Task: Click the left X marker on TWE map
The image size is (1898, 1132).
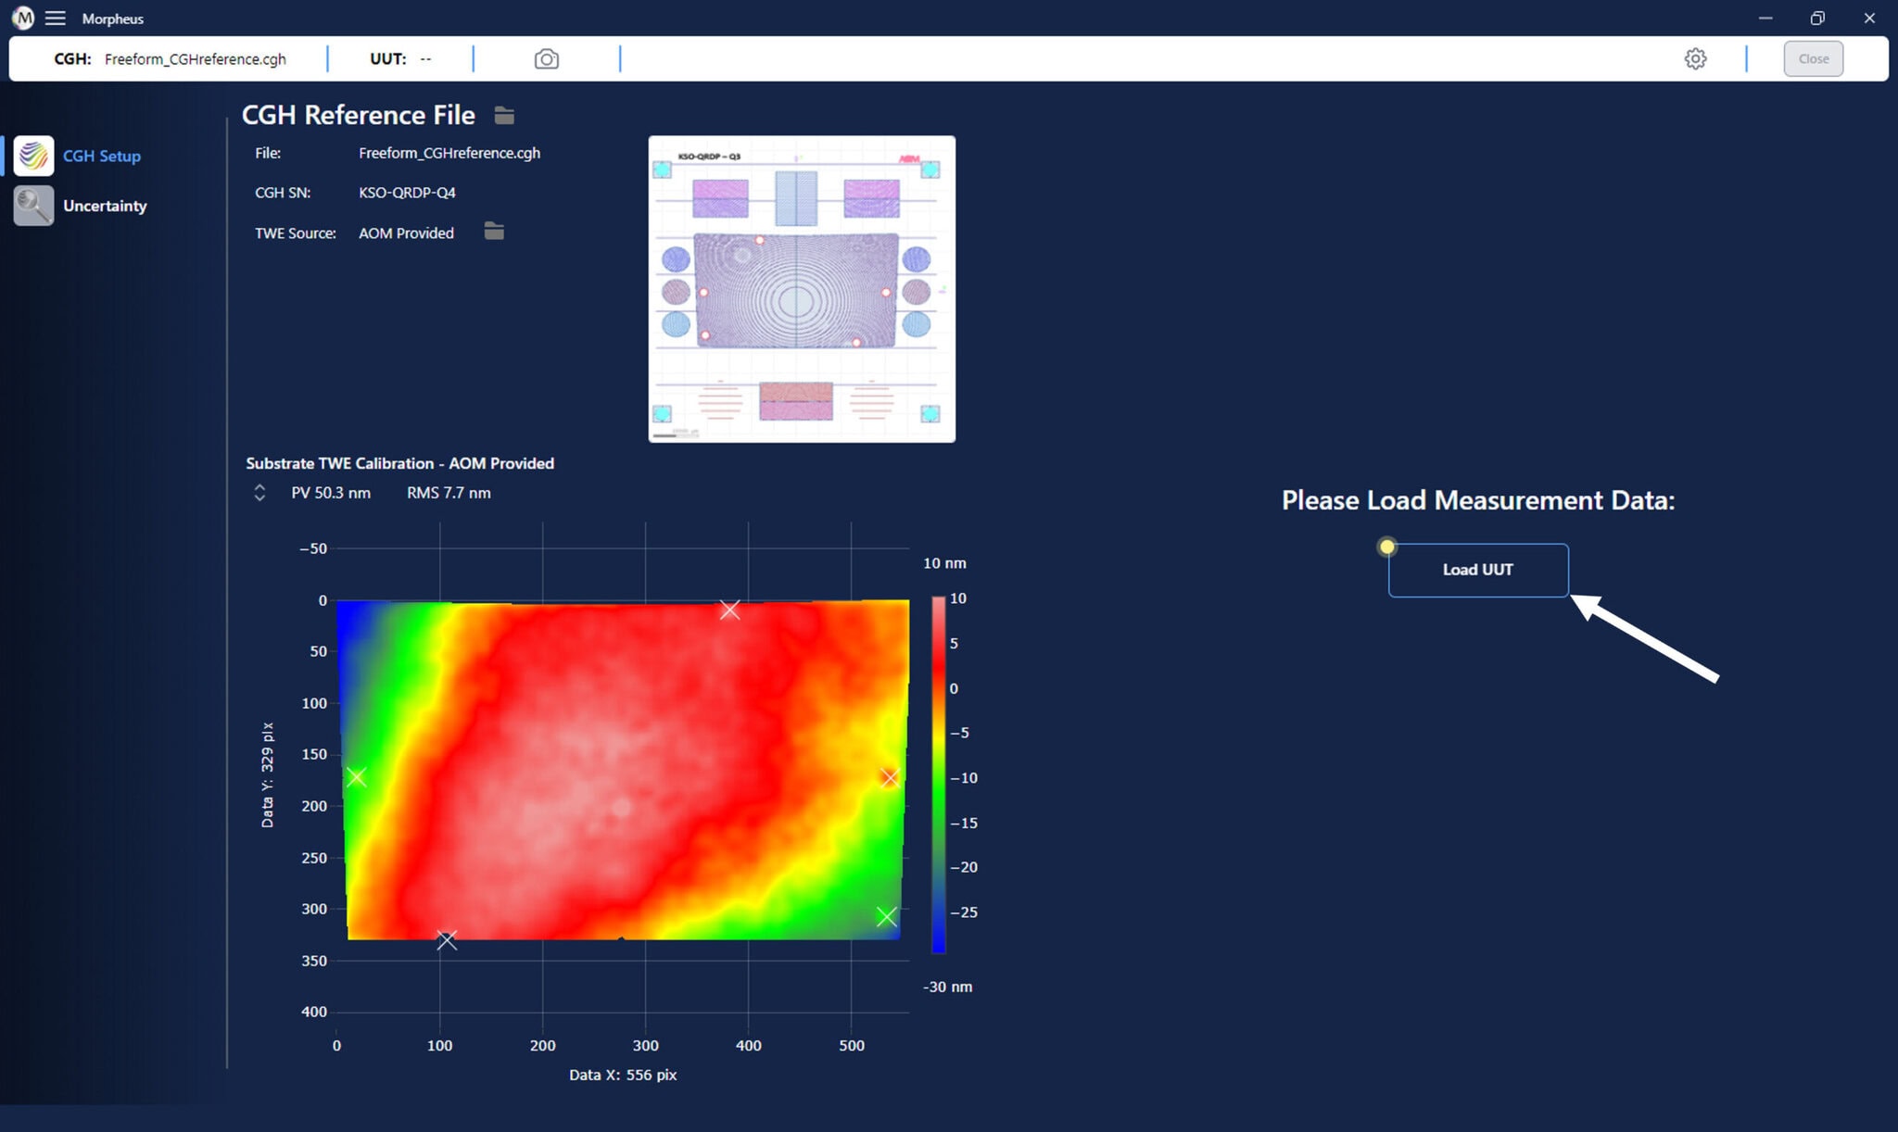Action: 357,777
